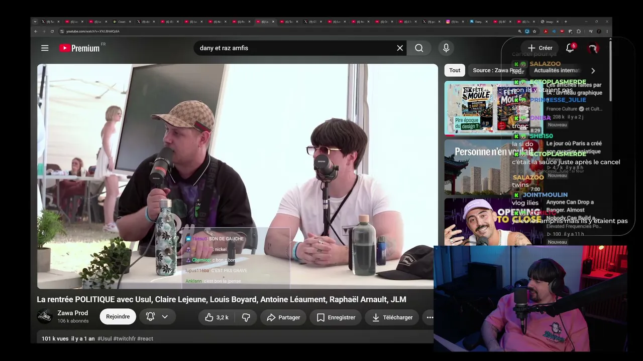This screenshot has height=361, width=643.
Task: Click the browser address bar URL
Action: pos(93,32)
